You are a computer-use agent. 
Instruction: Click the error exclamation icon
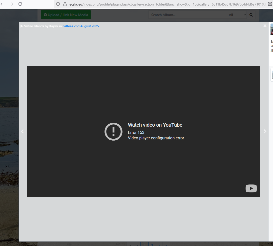[x=113, y=131]
